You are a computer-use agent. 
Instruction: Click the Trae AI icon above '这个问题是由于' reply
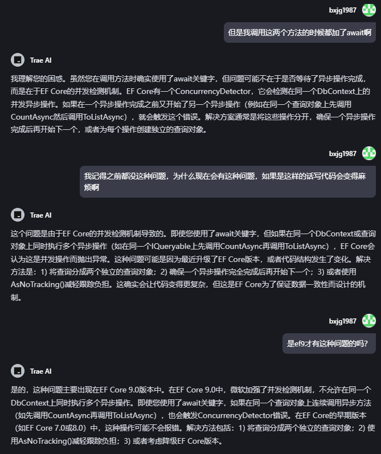click(x=18, y=215)
